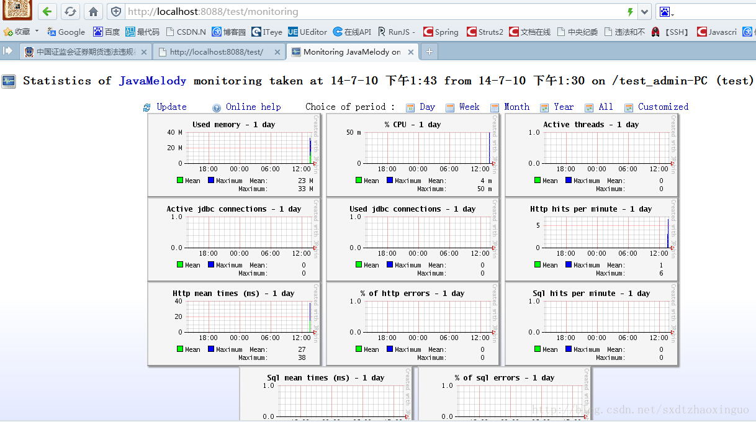Image resolution: width=756 pixels, height=422 pixels.
Task: Open the Used jdbc connections graph
Action: coord(412,240)
